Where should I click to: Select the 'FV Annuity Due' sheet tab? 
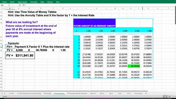pyautogui.click(x=59, y=94)
